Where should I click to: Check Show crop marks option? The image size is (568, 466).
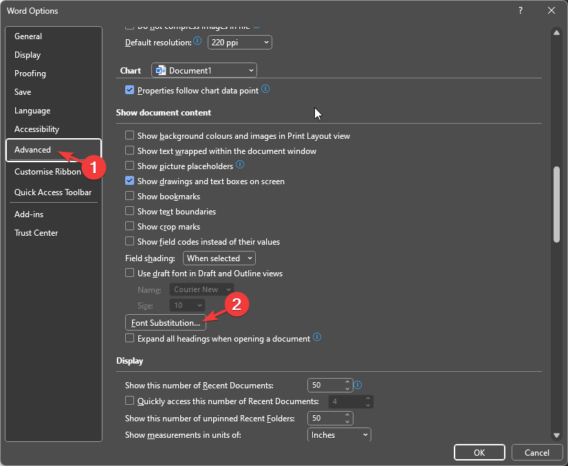pos(130,226)
